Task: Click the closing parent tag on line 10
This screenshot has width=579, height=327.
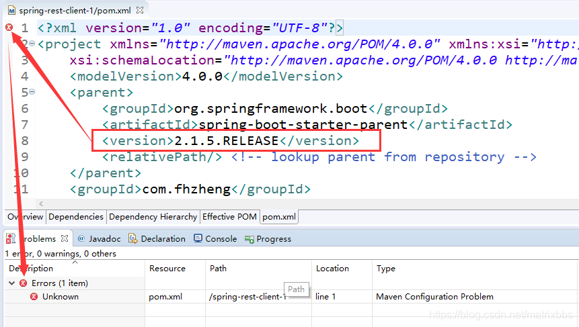Action: point(106,173)
